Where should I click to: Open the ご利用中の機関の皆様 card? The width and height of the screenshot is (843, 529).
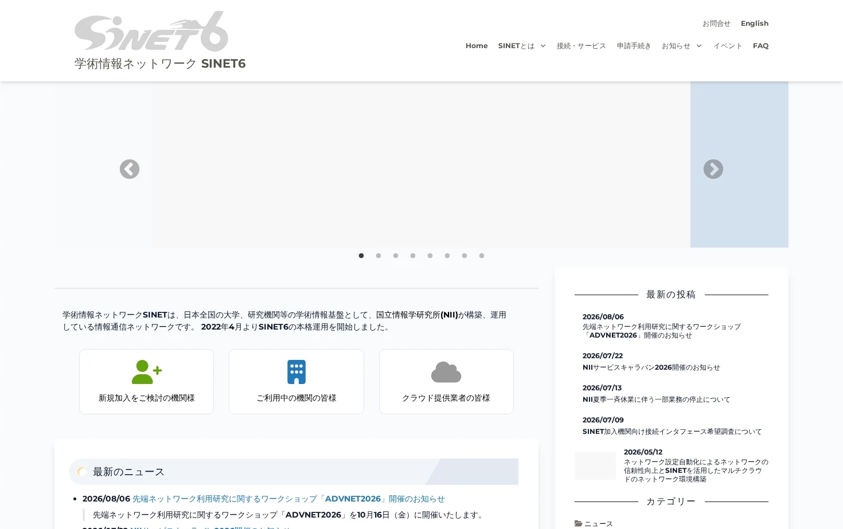[296, 382]
